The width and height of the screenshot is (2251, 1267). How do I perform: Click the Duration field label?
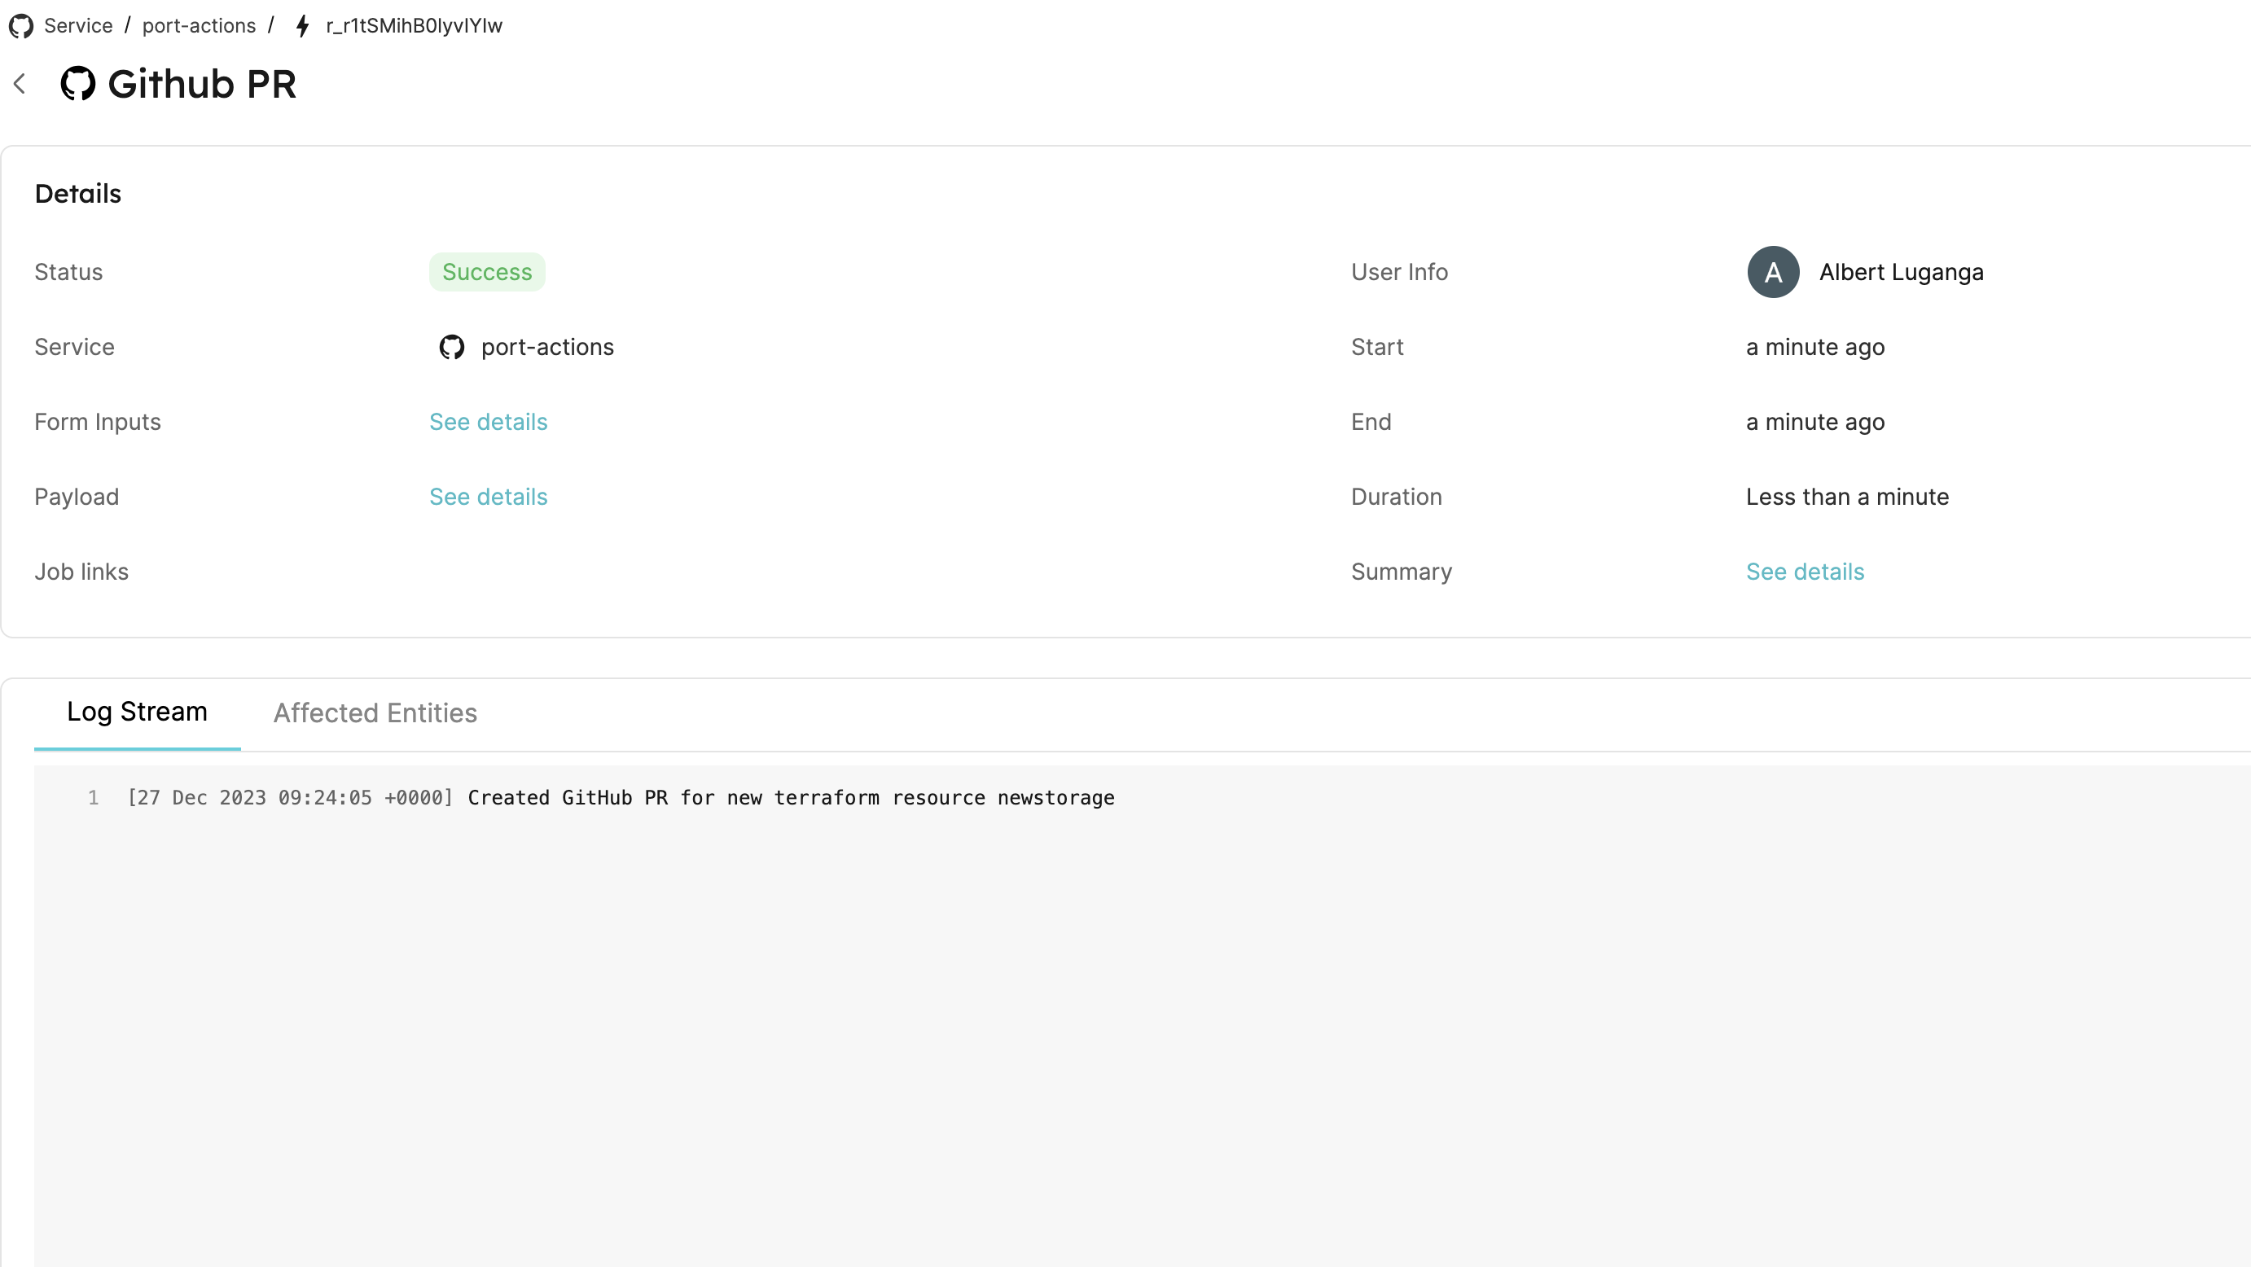point(1397,497)
